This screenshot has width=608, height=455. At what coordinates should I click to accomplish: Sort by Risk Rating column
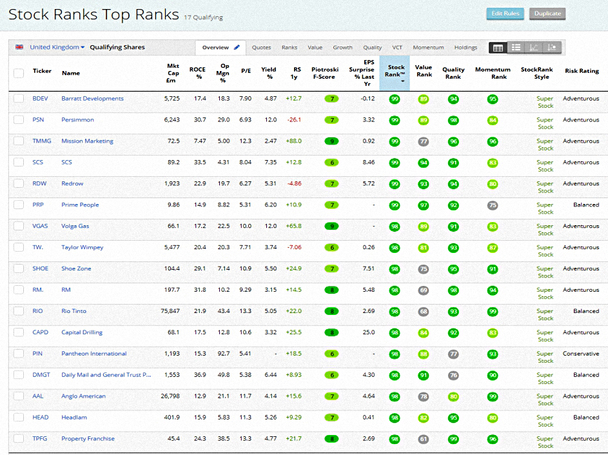pos(582,70)
